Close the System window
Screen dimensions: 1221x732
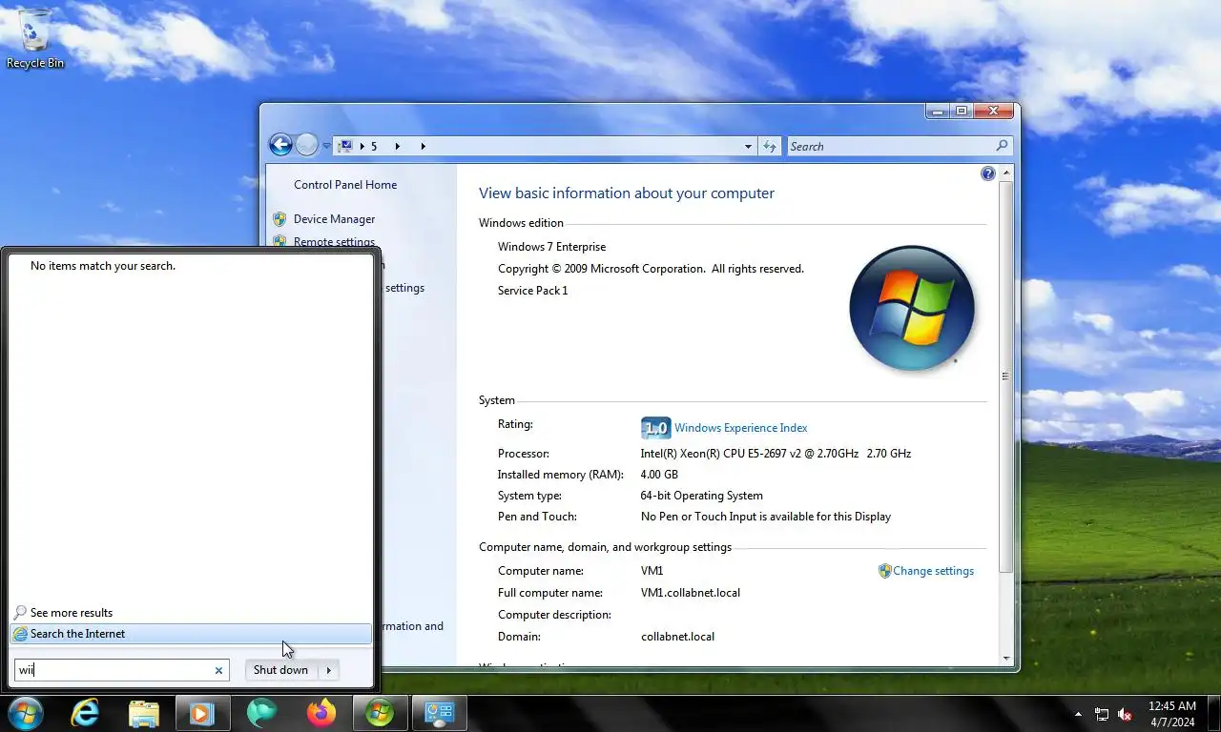[993, 111]
